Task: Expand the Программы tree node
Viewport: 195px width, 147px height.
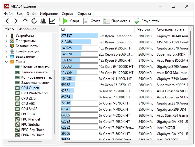Action: coord(6,41)
